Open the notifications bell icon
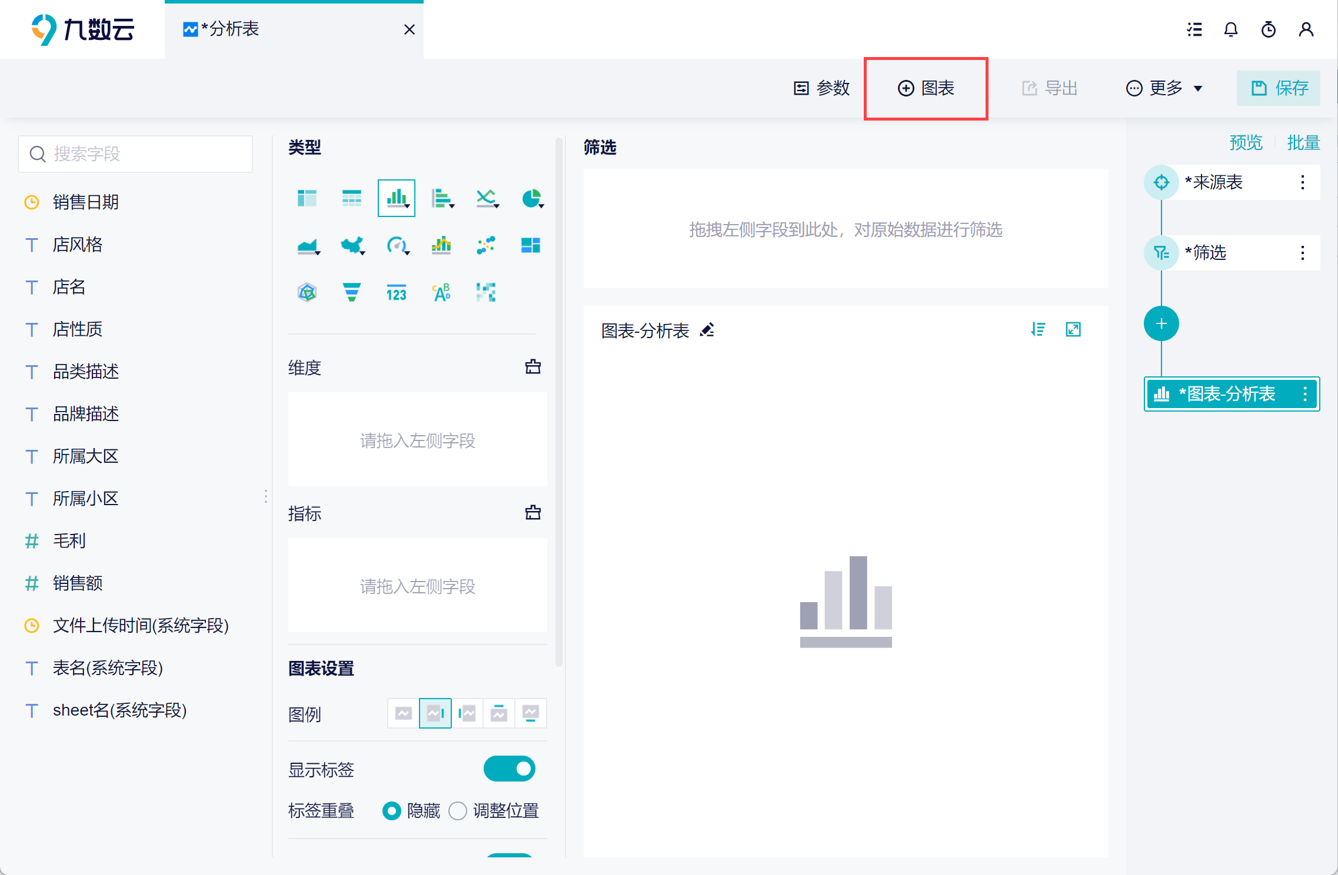 (x=1230, y=29)
